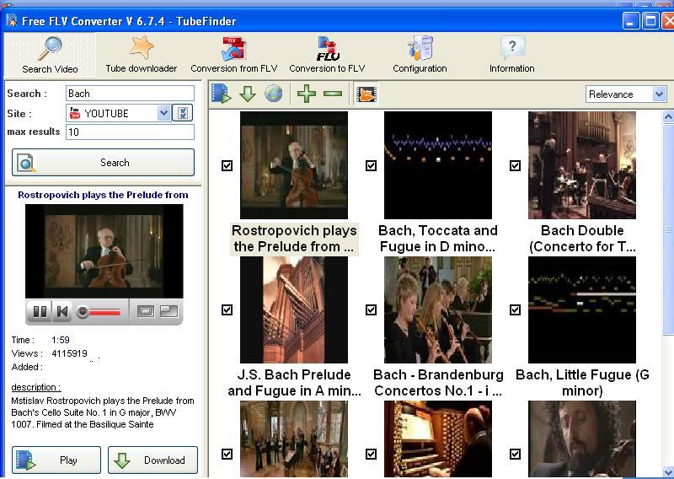This screenshot has width=674, height=479.
Task: Select the organ console player thumbnail
Action: pos(438,439)
